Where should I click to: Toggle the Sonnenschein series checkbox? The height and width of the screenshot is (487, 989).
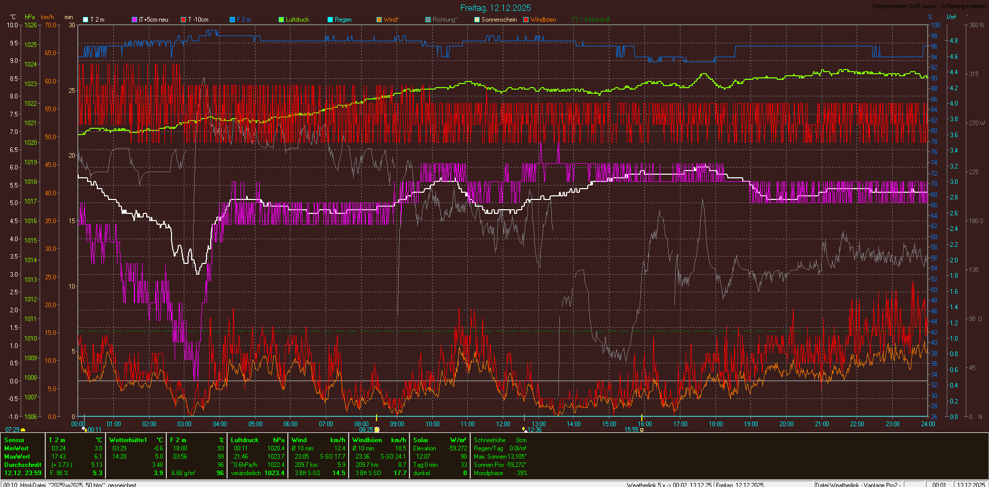tap(477, 20)
